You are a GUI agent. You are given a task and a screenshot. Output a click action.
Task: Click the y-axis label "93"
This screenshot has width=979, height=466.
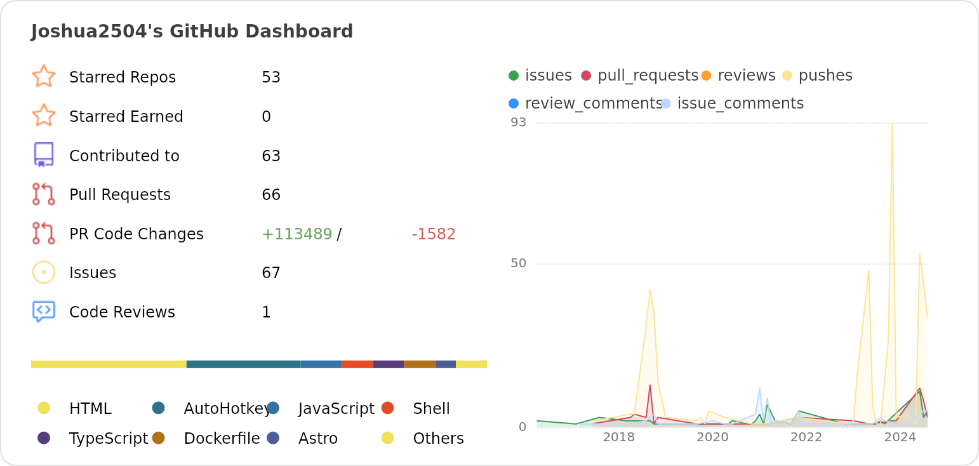click(x=519, y=123)
